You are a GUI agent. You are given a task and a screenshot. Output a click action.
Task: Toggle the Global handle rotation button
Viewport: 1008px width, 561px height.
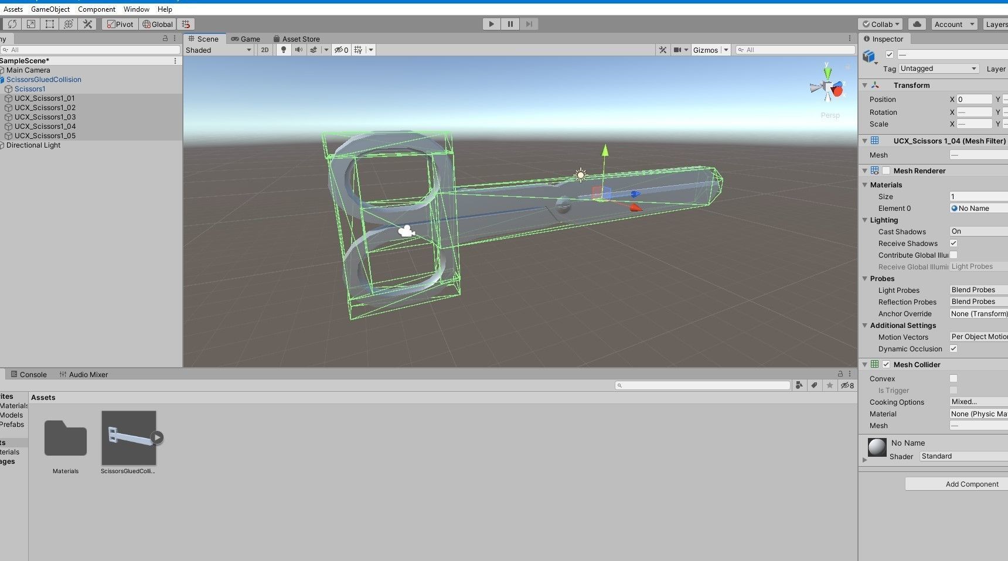158,24
